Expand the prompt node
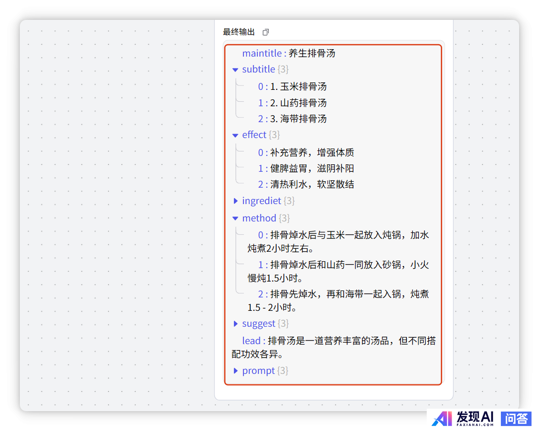The width and height of the screenshot is (539, 431). [235, 371]
